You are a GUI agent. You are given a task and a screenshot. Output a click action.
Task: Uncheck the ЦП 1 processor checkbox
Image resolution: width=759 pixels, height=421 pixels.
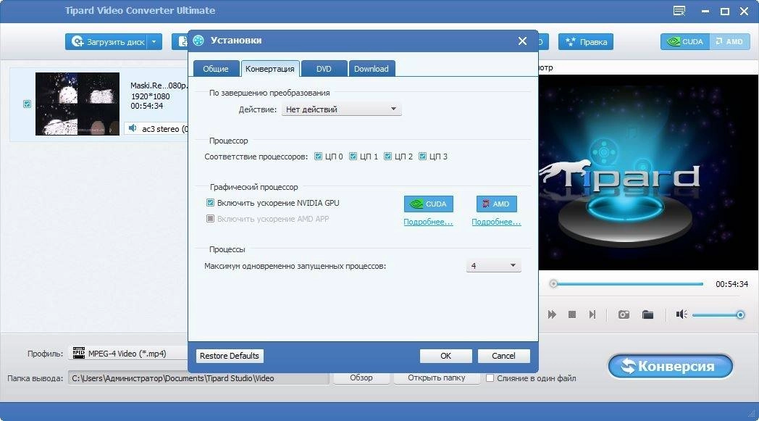353,156
